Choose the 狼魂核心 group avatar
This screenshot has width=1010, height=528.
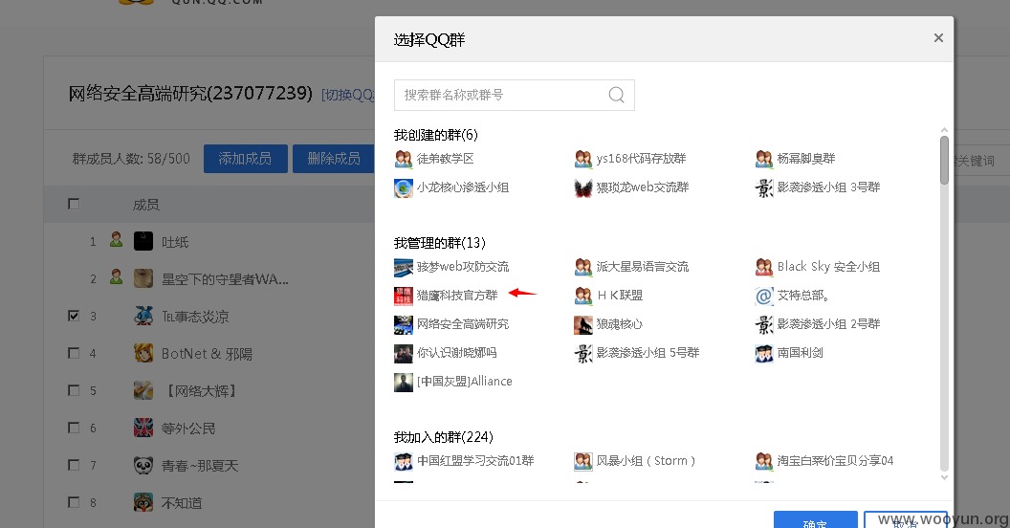tap(582, 324)
